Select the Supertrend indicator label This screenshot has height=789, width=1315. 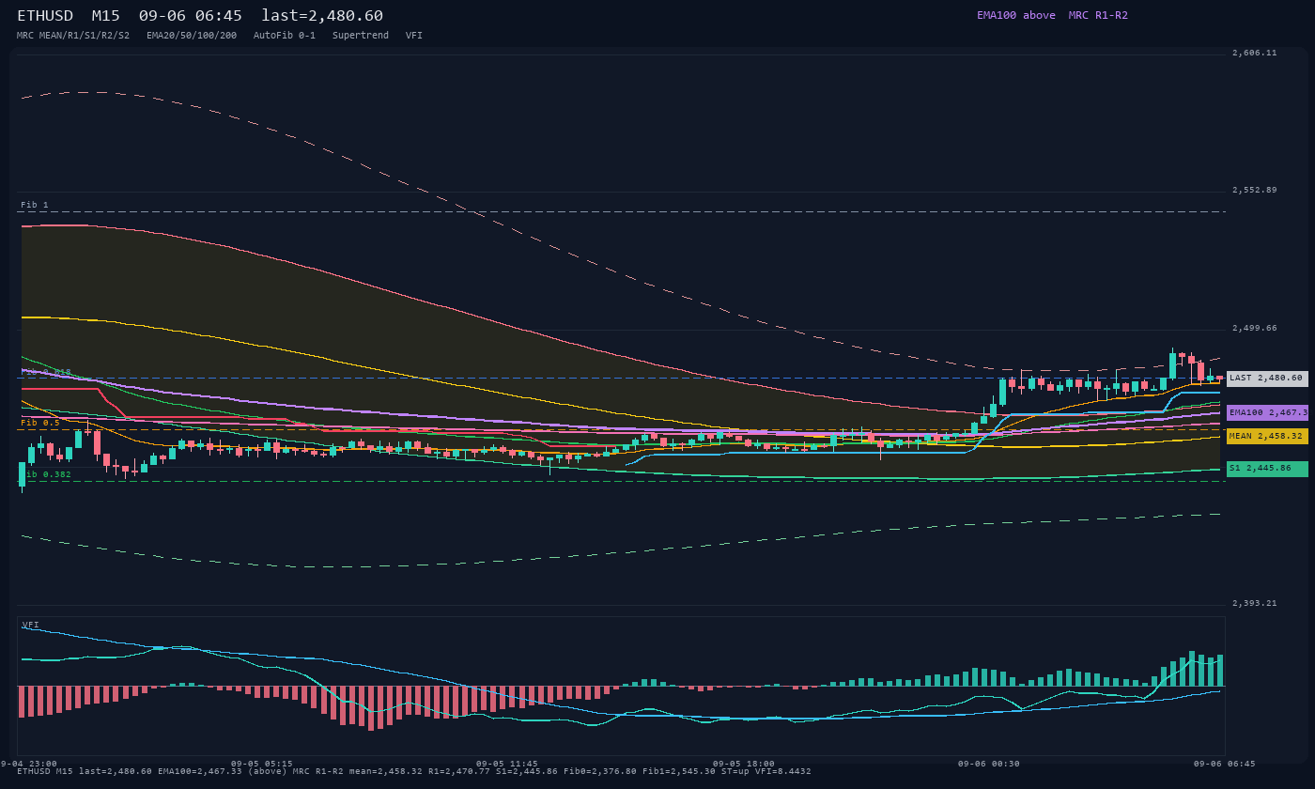(x=361, y=36)
